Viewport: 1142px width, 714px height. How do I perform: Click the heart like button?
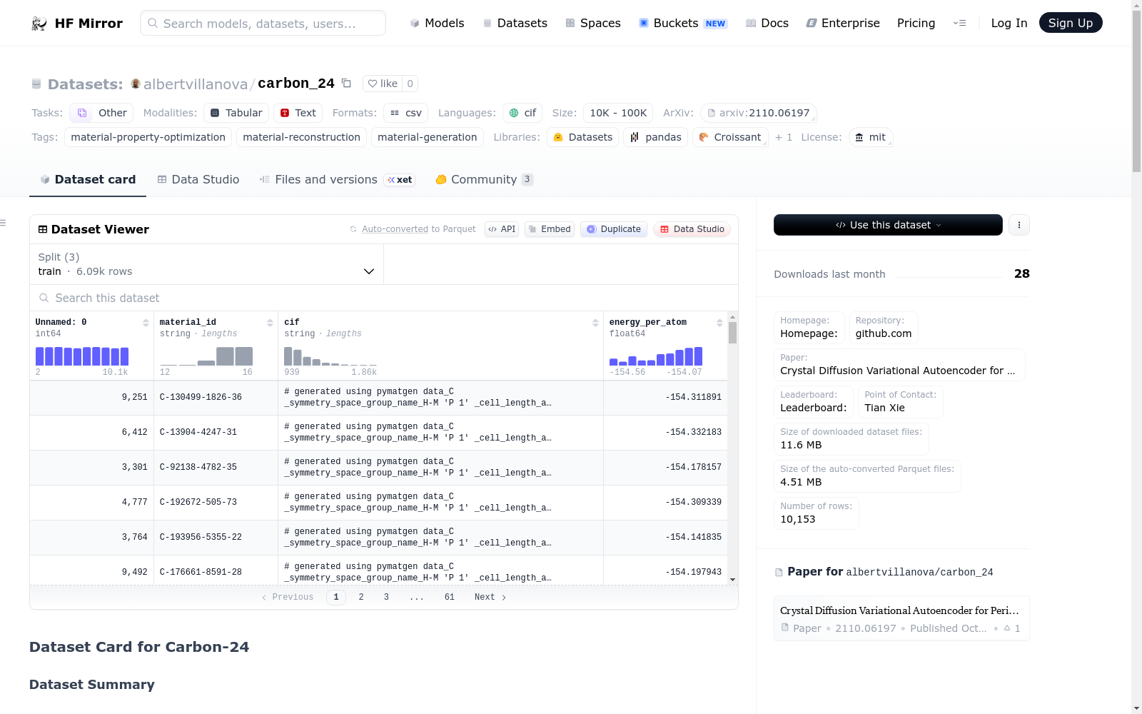tap(383, 84)
